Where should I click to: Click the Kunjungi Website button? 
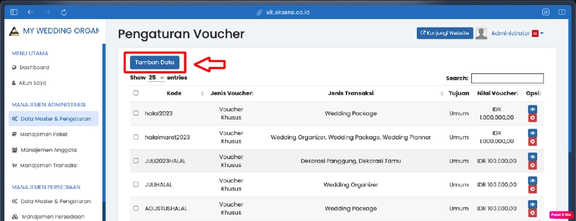[x=445, y=33]
